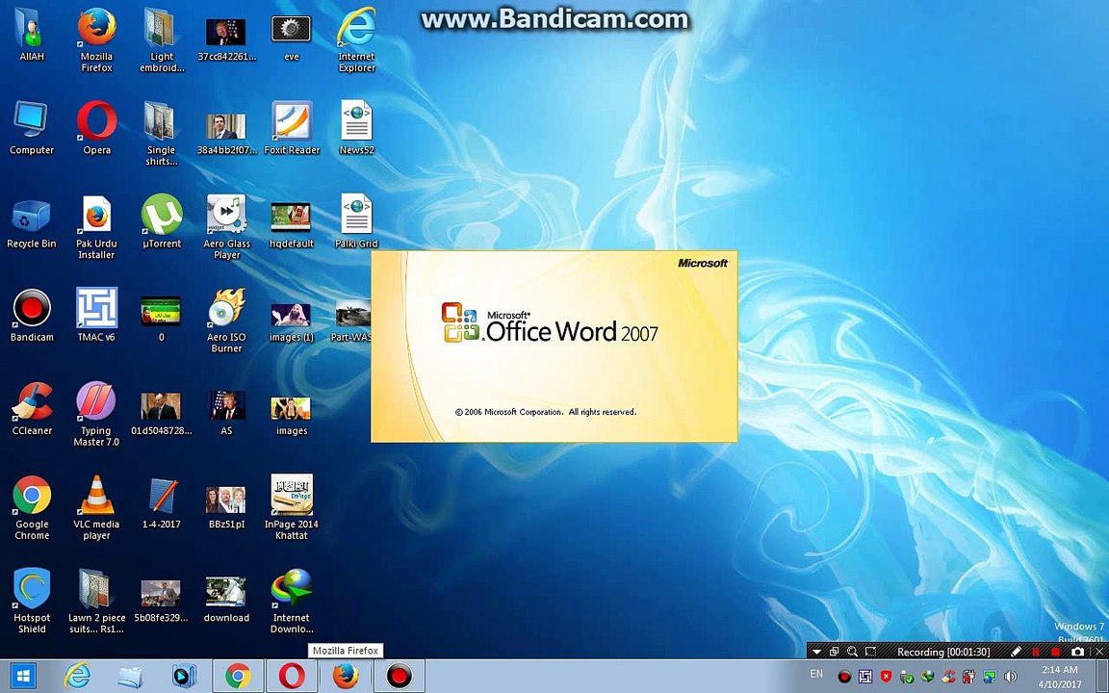Select the BBz51pI image file
This screenshot has height=693, width=1109.
226,506
